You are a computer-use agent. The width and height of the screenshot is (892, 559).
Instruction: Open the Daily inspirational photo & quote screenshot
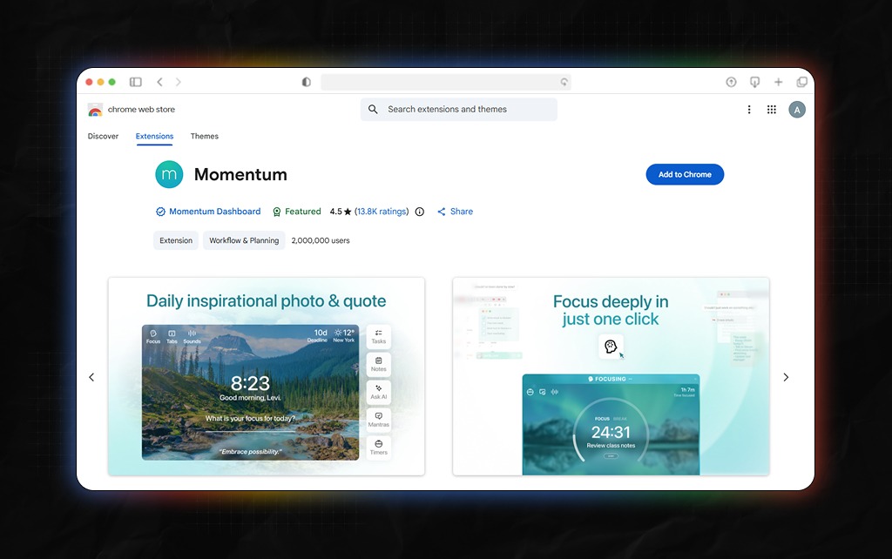click(x=267, y=376)
